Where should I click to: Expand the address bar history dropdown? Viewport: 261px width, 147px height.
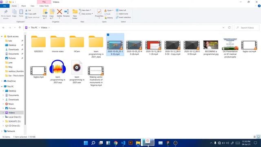tap(223, 28)
